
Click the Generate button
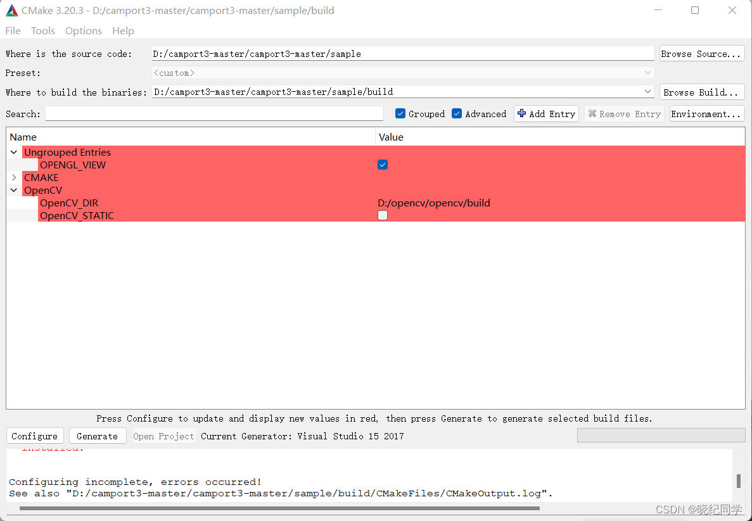[x=98, y=436]
